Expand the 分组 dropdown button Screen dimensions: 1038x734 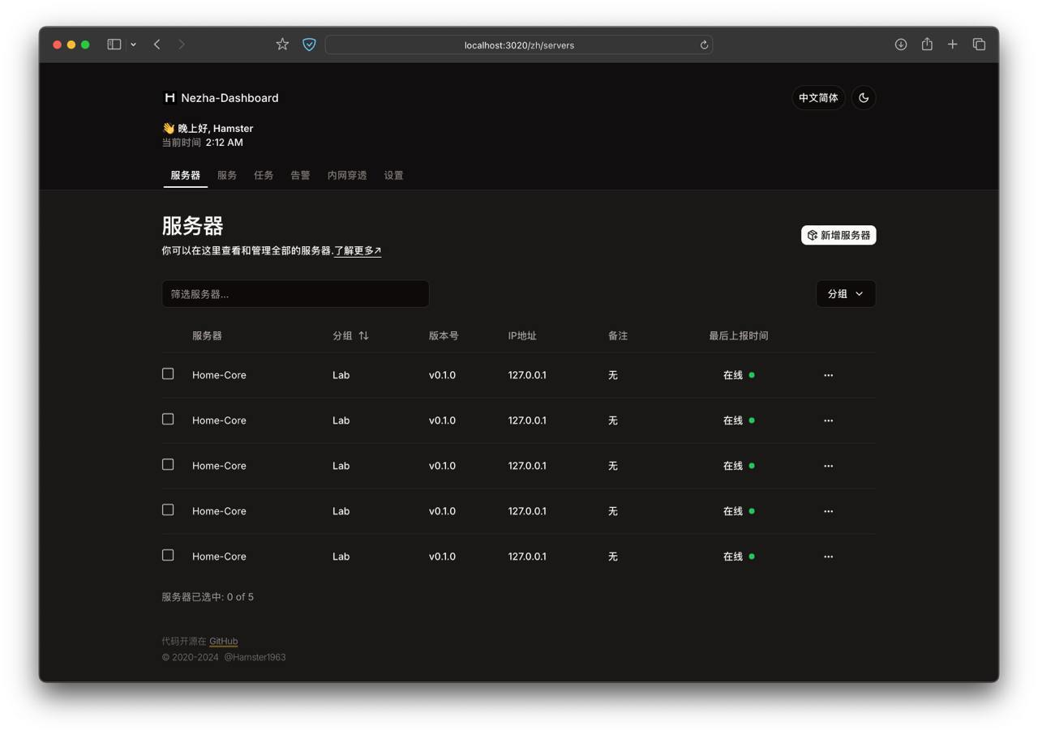[x=846, y=294]
